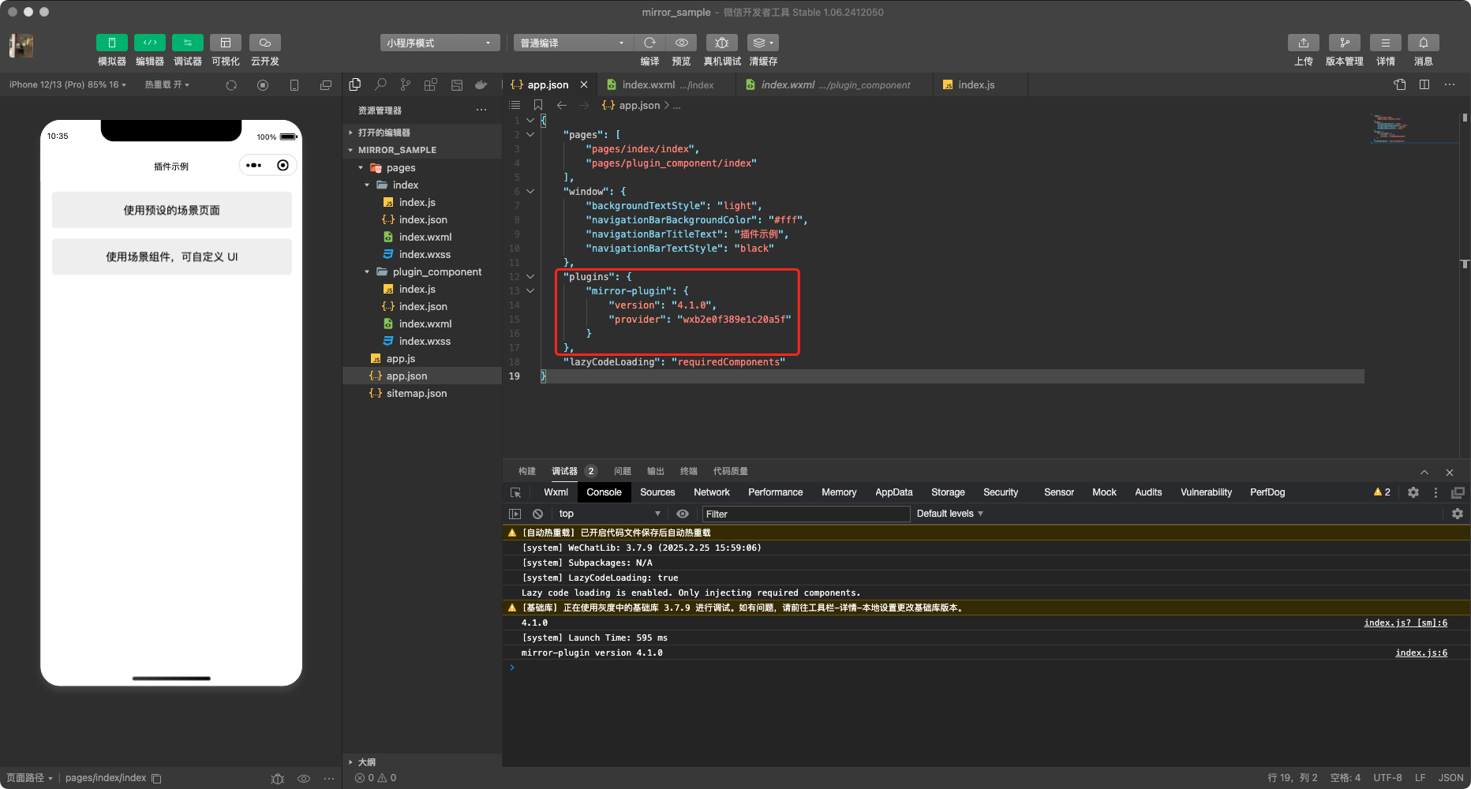Click the clear cache layers icon
Screen dimensions: 1471x789
coord(762,43)
